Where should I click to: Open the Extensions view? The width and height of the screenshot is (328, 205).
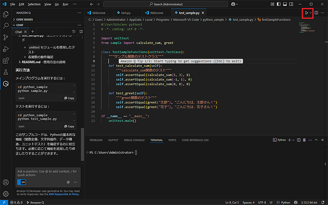6,61
